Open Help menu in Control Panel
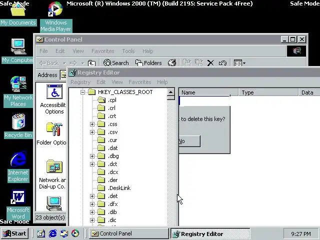The width and height of the screenshot is (320, 240). 148,51
